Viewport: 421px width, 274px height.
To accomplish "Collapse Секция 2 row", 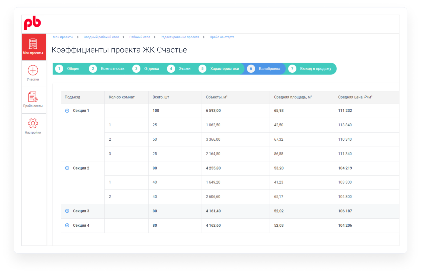I will [67, 168].
